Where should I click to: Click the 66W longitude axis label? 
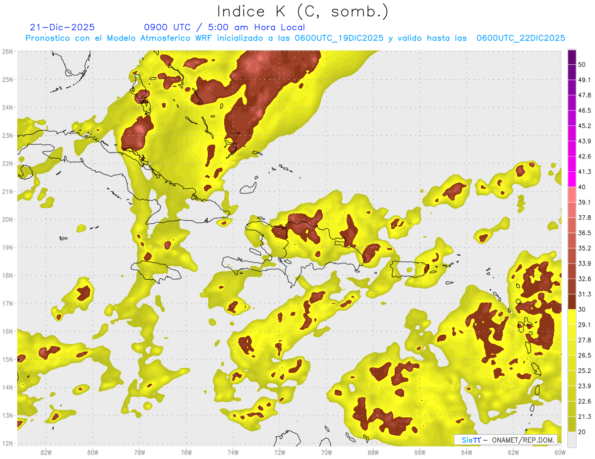tap(420, 453)
